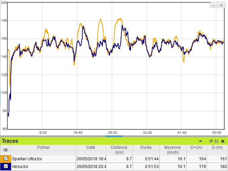Image resolution: width=228 pixels, height=171 pixels.
Task: Sort traces by Fichier column header
Action: coord(44,147)
